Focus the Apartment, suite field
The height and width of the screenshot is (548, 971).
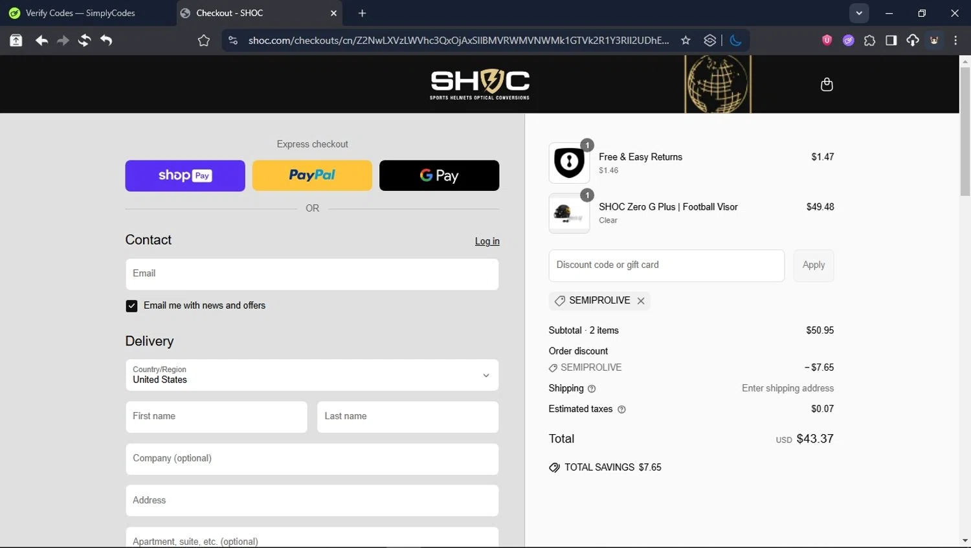pyautogui.click(x=312, y=538)
